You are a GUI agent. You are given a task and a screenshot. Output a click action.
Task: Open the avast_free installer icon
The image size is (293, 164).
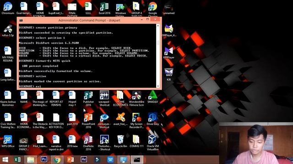pos(120,119)
